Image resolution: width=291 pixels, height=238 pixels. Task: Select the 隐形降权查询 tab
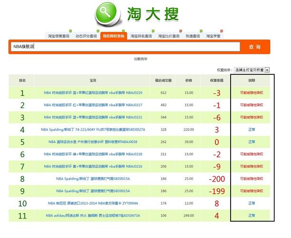[114, 36]
